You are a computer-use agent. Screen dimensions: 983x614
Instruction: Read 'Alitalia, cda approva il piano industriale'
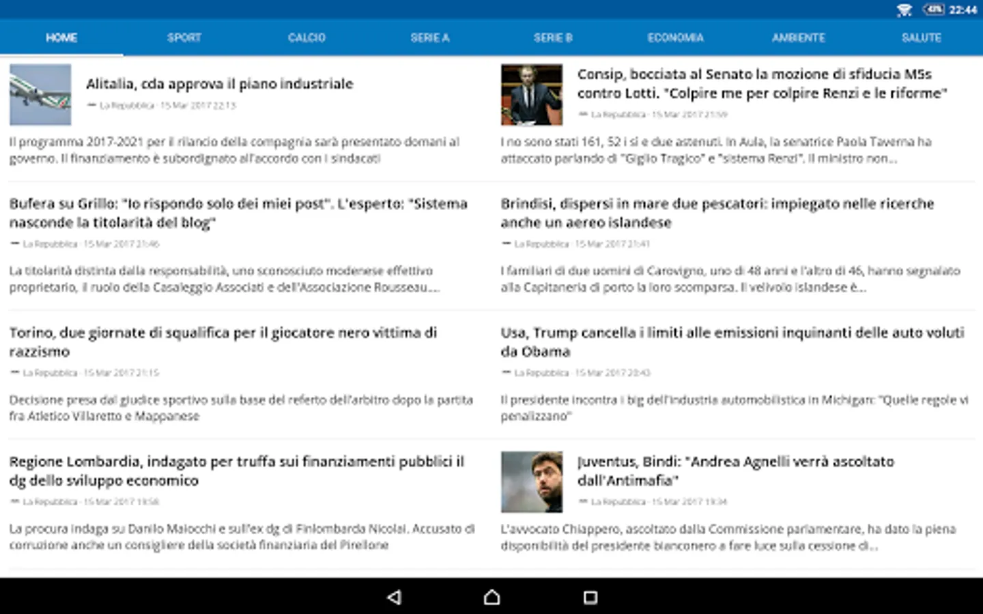(x=220, y=84)
